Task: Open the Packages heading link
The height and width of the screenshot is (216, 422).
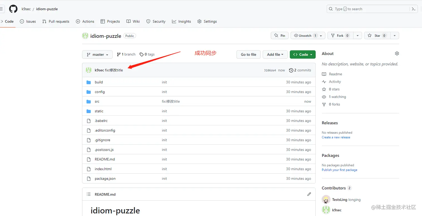Action: [330, 156]
